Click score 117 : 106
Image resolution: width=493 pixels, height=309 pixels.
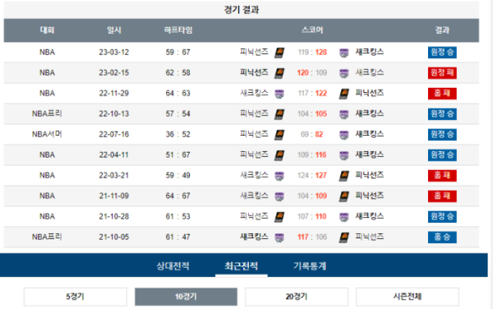(x=312, y=237)
